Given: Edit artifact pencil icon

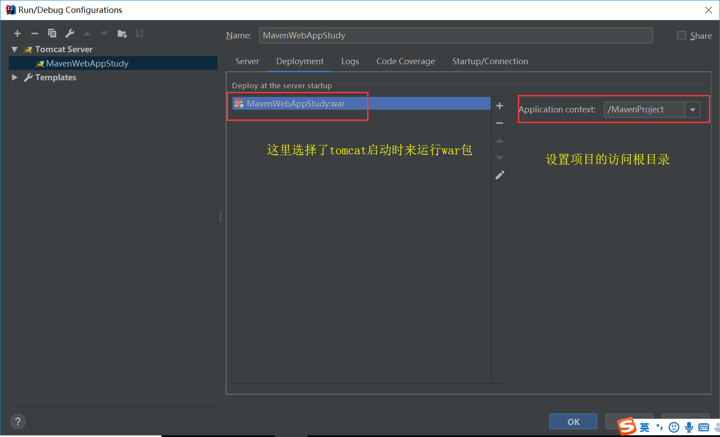Looking at the screenshot, I should (x=500, y=175).
